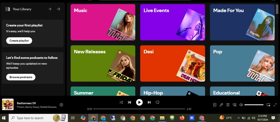Open the green shield security app
The image size is (280, 122).
point(172,118)
